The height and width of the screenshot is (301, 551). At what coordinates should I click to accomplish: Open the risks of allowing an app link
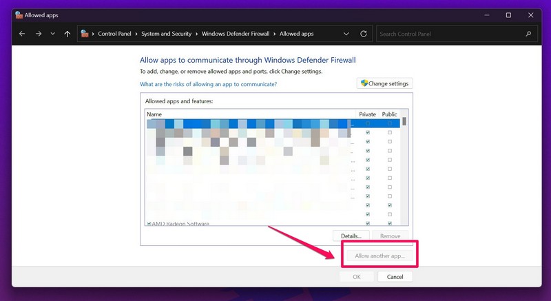coord(208,84)
